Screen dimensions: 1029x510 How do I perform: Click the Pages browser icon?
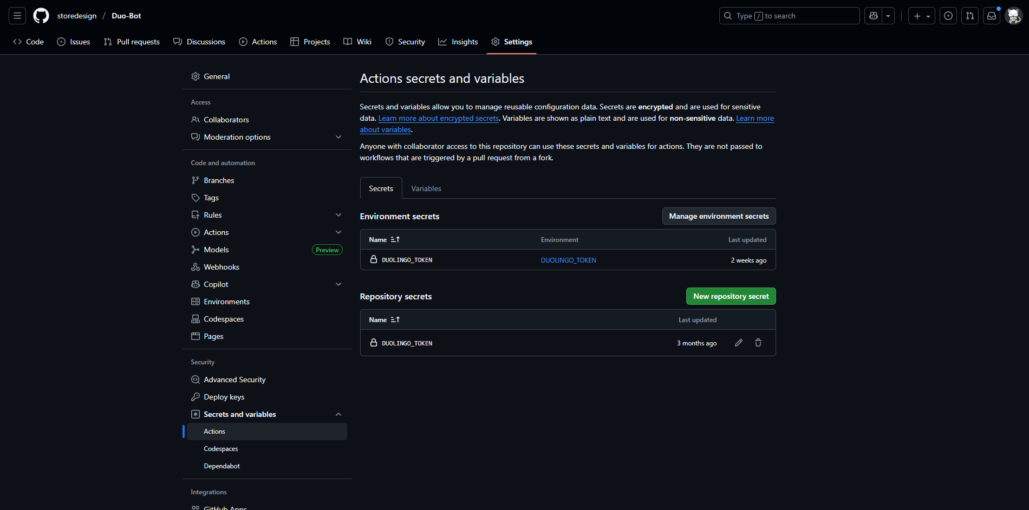(196, 336)
